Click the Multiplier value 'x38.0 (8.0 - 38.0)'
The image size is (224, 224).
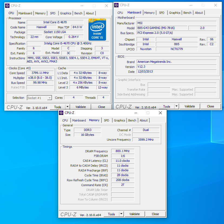coord(40,78)
